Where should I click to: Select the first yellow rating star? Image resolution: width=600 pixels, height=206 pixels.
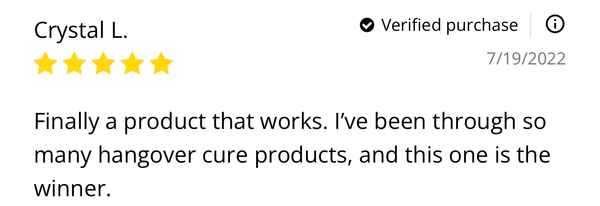pos(45,64)
